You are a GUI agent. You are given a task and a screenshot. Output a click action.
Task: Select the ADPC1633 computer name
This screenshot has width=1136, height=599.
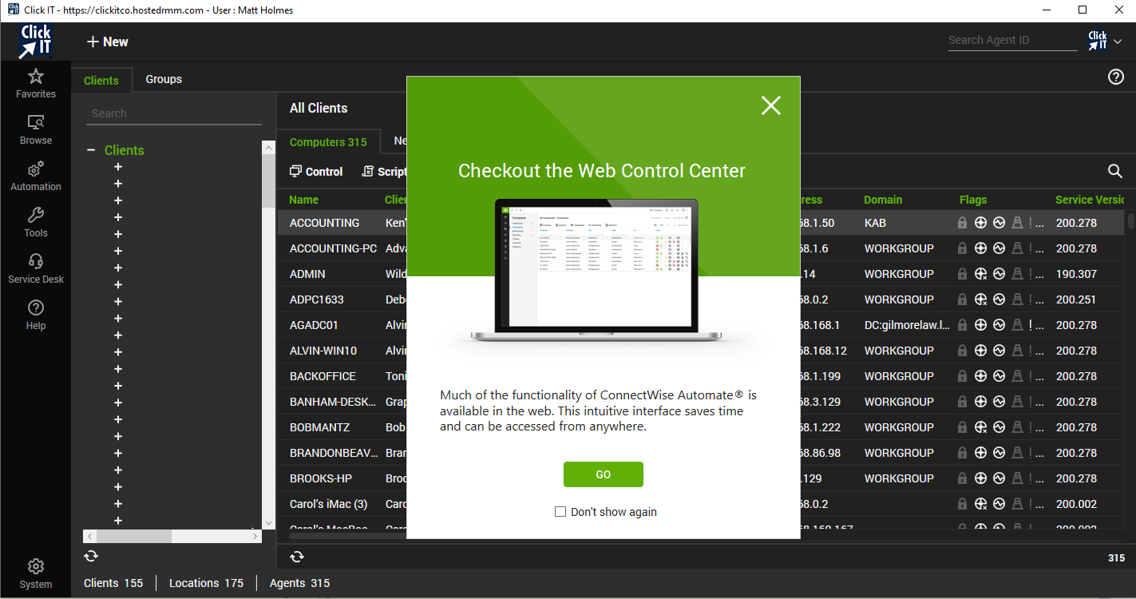[x=316, y=299]
